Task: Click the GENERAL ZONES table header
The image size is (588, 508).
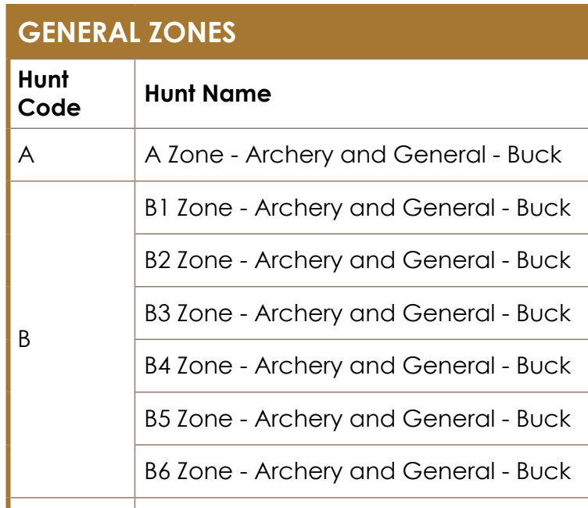Action: 297,32
